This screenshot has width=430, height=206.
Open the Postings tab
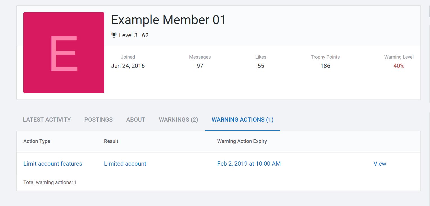[x=98, y=120]
